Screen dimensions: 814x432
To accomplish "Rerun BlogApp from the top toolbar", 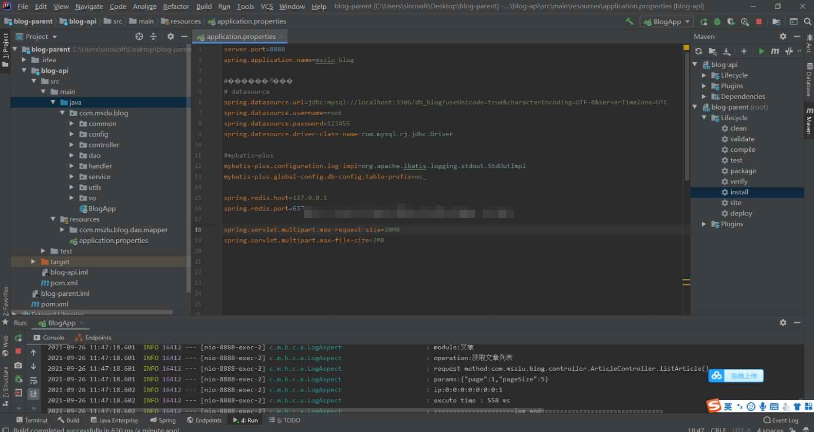I will [x=703, y=21].
